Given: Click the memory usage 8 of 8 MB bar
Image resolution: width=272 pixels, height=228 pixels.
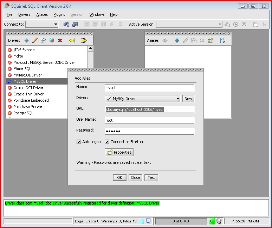Looking at the screenshot, I should click(181, 221).
